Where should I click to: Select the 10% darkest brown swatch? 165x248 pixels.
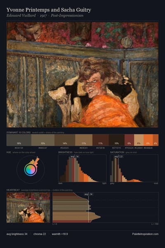click(x=117, y=140)
